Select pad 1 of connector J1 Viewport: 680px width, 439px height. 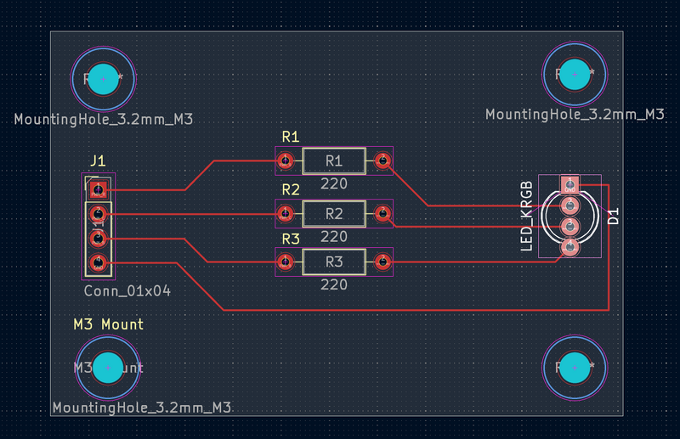tap(99, 190)
